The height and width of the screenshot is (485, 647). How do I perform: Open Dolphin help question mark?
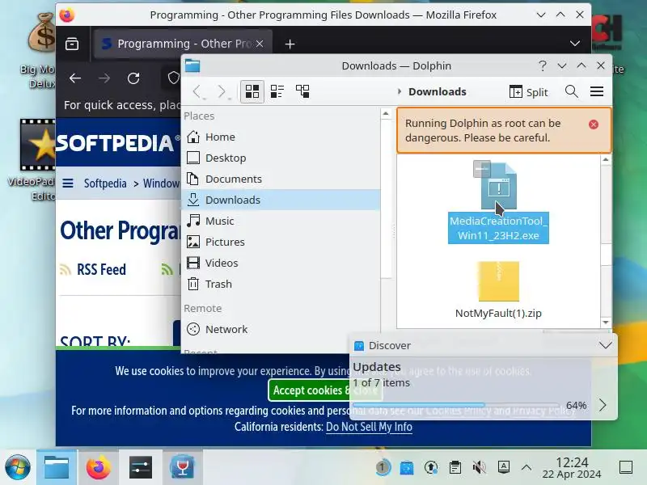pyautogui.click(x=543, y=65)
